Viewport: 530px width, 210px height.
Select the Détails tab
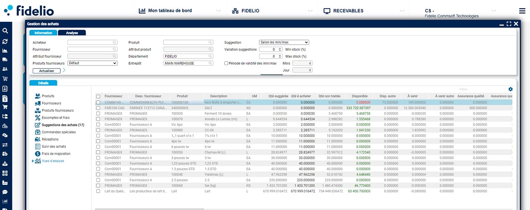43,83
